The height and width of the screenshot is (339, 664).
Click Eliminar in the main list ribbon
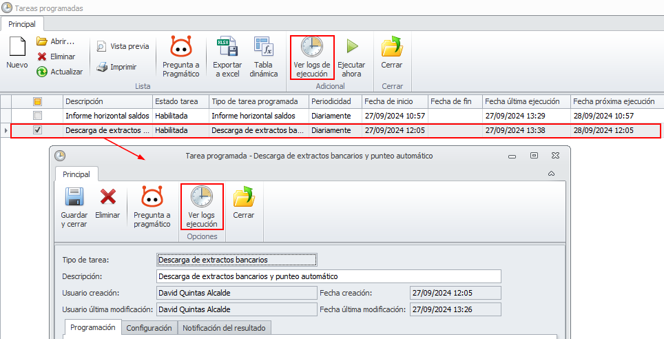[56, 56]
